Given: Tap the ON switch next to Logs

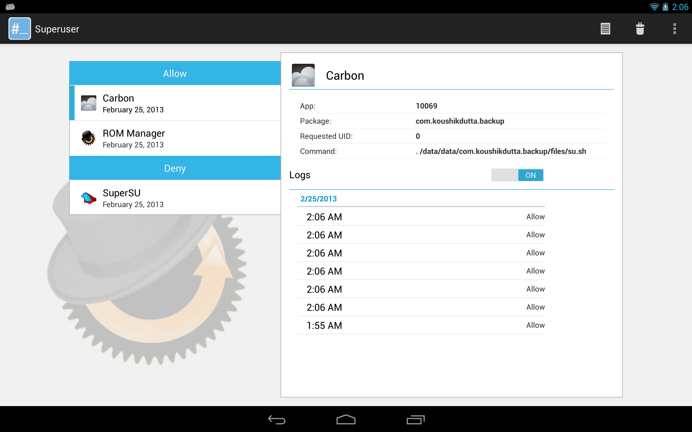Looking at the screenshot, I should 530,175.
